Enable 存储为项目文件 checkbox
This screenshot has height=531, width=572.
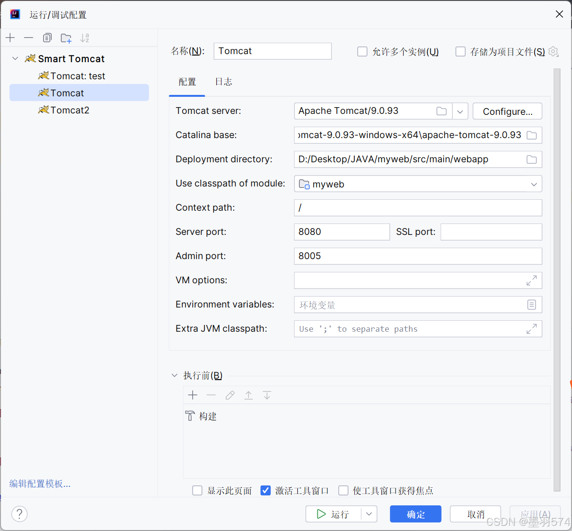(461, 51)
